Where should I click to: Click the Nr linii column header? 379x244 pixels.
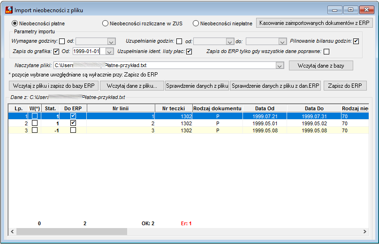pyautogui.click(x=121, y=108)
